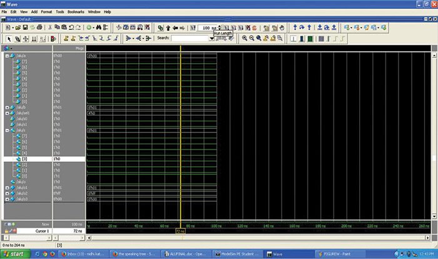Collapse the /alu/a signal group
The height and width of the screenshot is (259, 438).
pos(6,56)
